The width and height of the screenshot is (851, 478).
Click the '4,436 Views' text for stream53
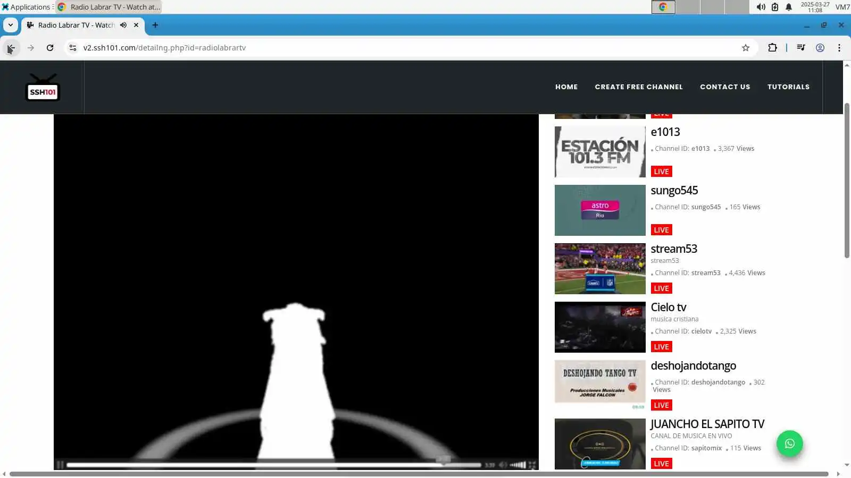point(747,273)
